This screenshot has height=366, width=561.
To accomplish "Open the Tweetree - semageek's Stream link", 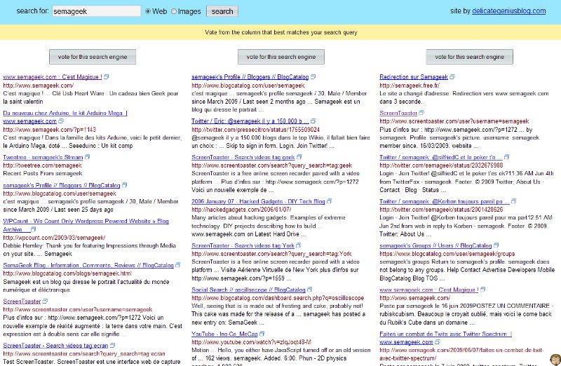I will pos(43,157).
